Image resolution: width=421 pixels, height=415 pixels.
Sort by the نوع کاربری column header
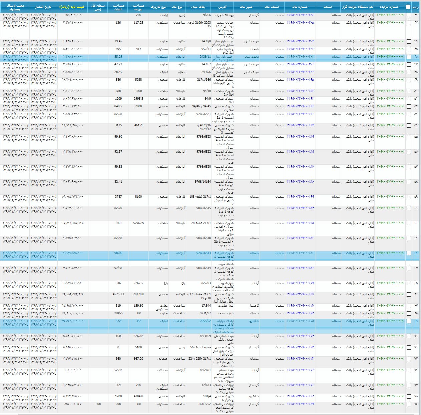coord(158,7)
